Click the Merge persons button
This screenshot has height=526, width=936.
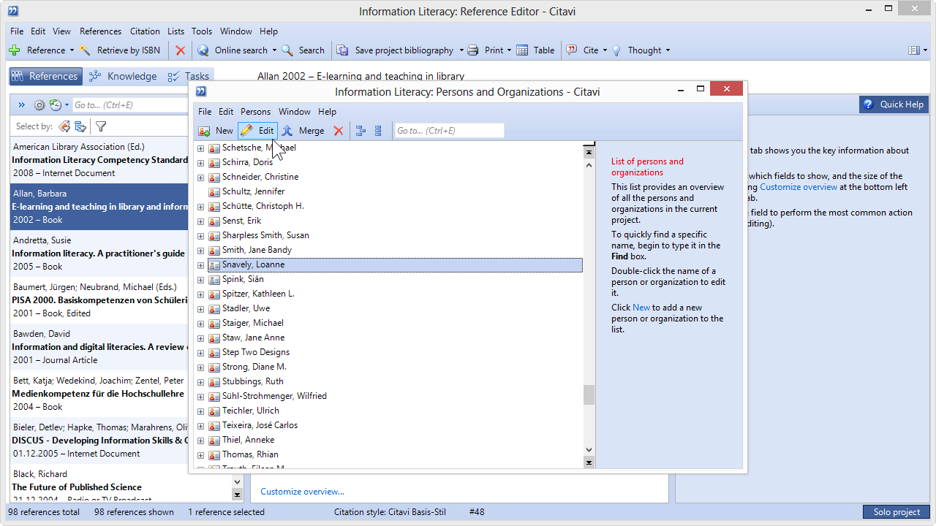coord(303,131)
